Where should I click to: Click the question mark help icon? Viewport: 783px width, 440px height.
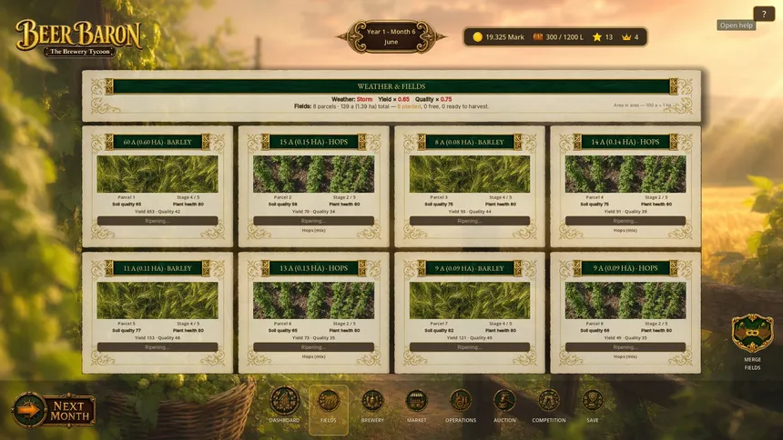click(764, 14)
